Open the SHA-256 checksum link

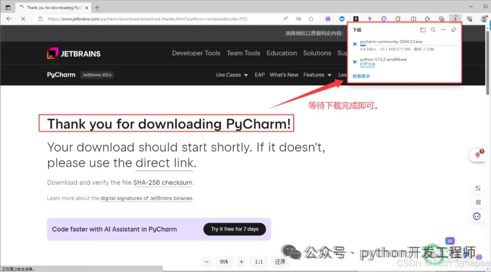tap(162, 183)
